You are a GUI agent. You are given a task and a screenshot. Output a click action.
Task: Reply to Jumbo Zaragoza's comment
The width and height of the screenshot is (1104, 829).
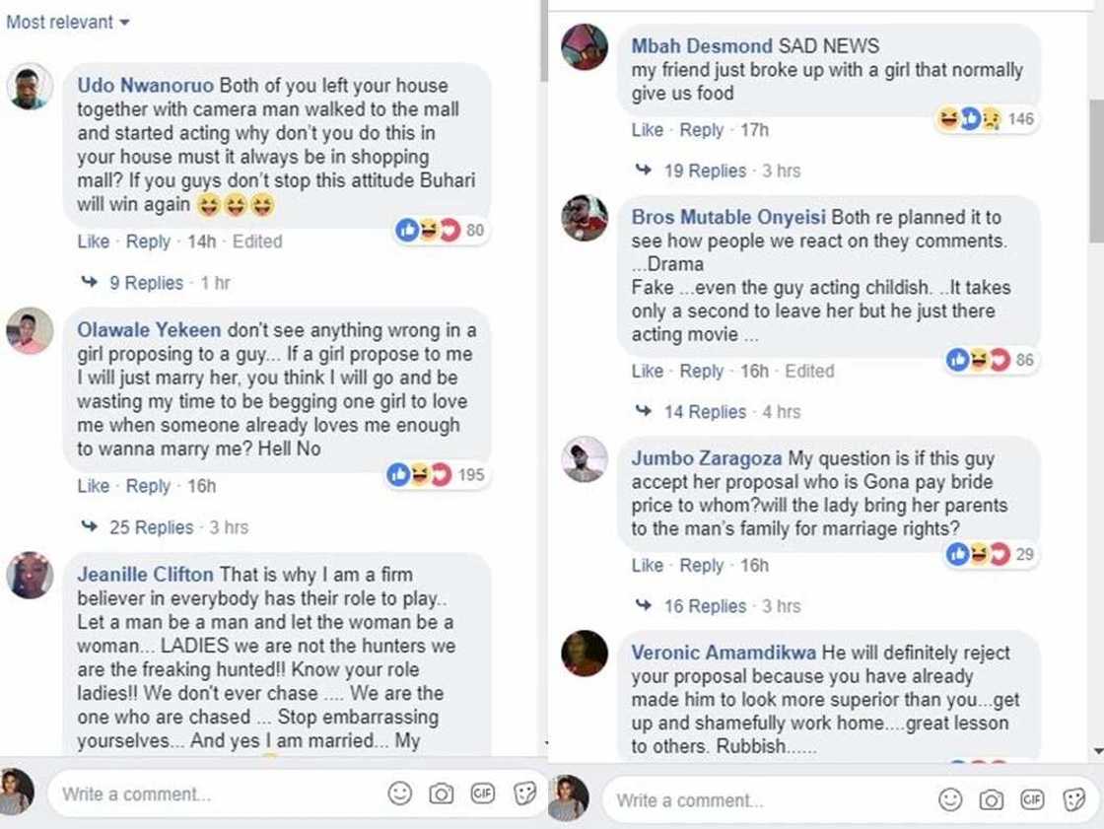tap(703, 565)
